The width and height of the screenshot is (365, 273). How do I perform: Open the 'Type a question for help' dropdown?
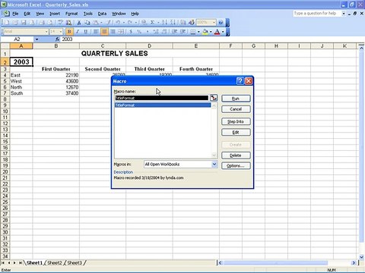pos(344,14)
